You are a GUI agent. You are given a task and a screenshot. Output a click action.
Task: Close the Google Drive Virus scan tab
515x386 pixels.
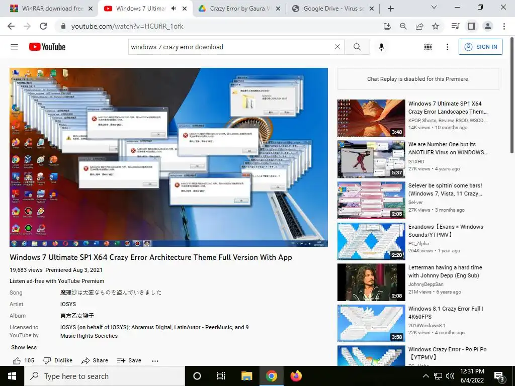(372, 9)
